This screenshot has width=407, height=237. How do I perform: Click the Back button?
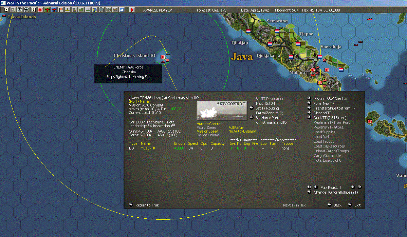coord(337,205)
